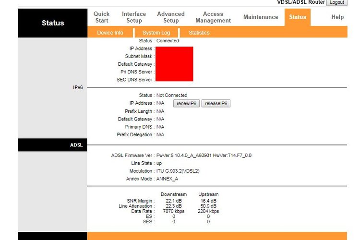Select the ADSL firmware version string
The image size is (360, 240).
[x=204, y=156]
